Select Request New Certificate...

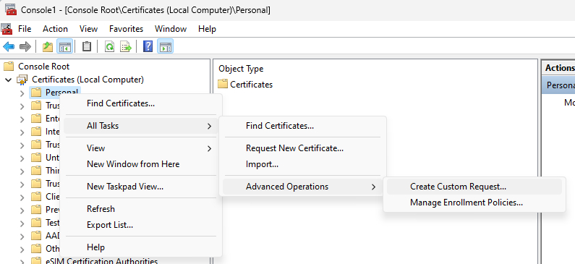(x=302, y=148)
